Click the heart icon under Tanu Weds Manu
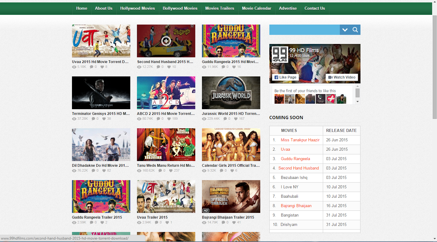The height and width of the screenshot is (242, 437). pyautogui.click(x=171, y=171)
